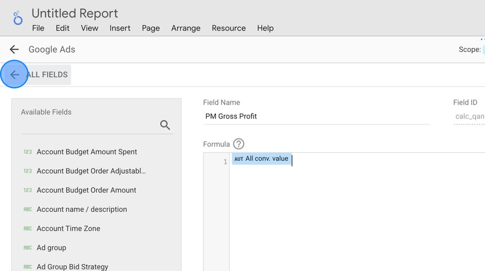The height and width of the screenshot is (271, 485).
Task: Open the Formula help question mark icon
Action: coord(239,144)
